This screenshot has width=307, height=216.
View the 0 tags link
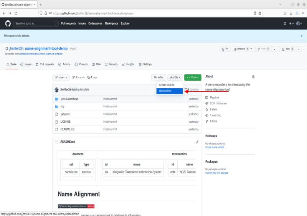(x=92, y=77)
